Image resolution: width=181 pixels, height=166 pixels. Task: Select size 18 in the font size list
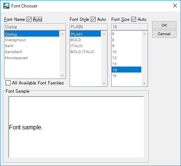coord(127,76)
